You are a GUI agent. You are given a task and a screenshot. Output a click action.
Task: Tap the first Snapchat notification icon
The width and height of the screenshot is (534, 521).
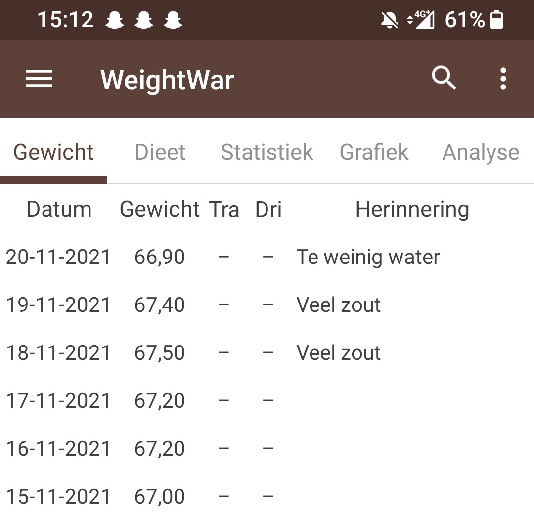114,20
